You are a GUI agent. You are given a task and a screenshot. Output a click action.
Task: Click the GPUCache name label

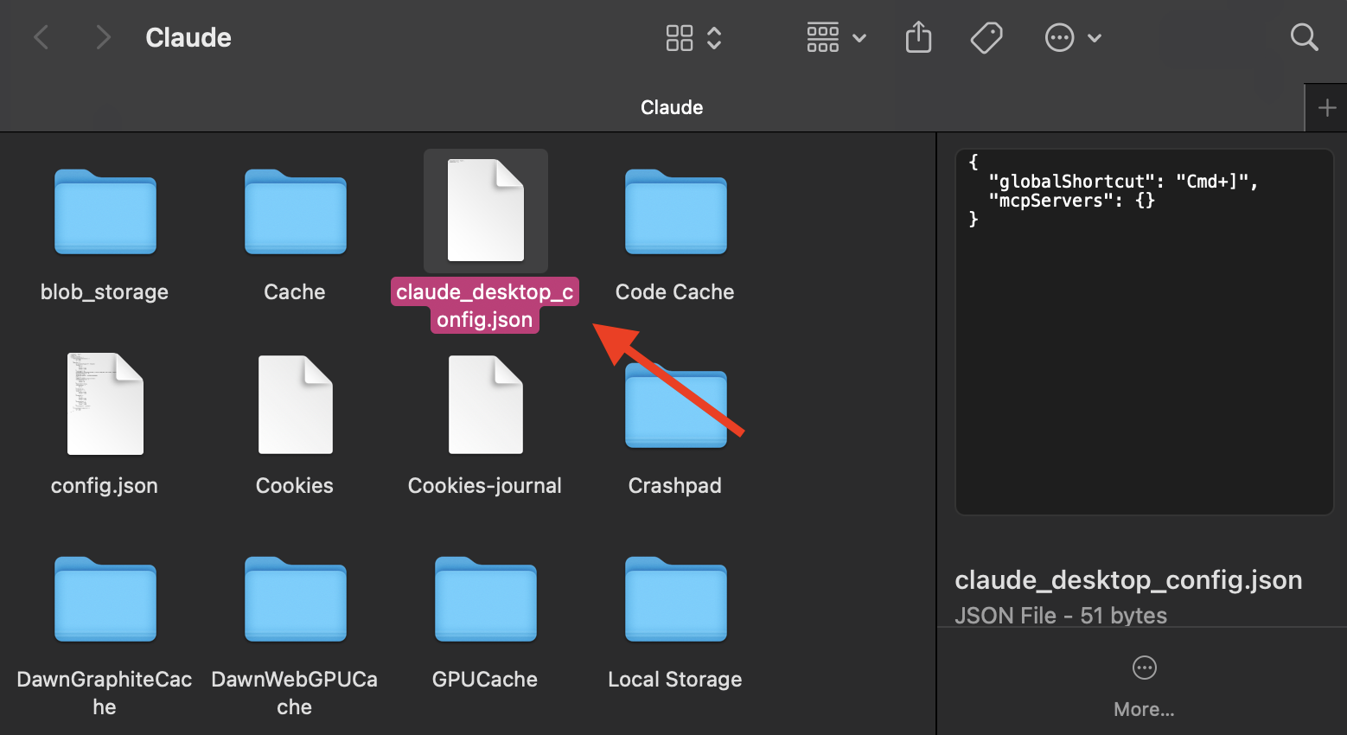485,680
